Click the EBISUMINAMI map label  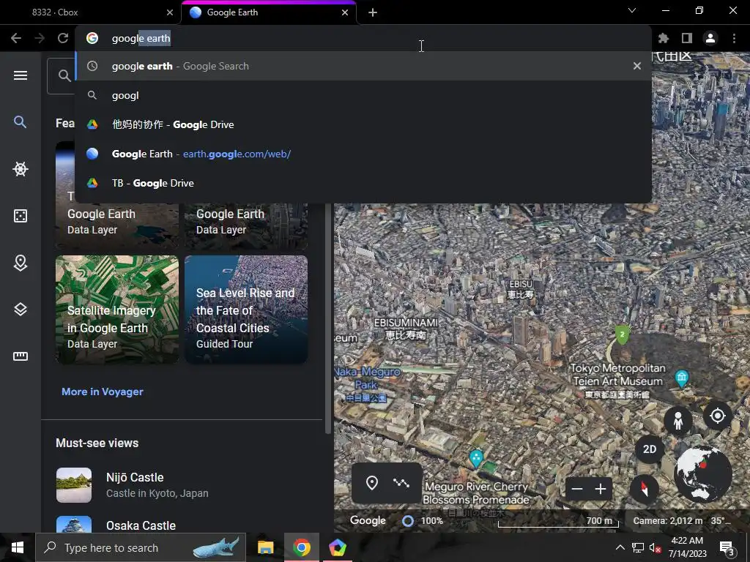(406, 329)
